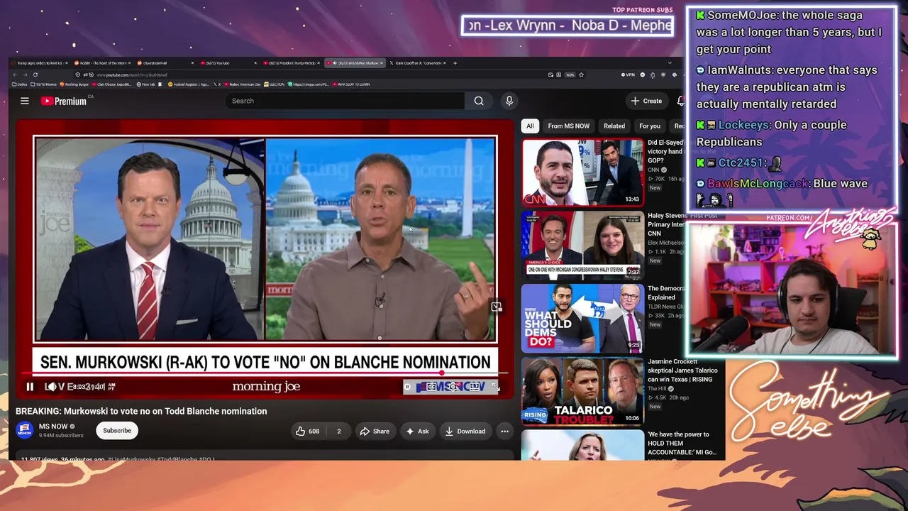The image size is (908, 511).
Task: Open the ELECTION bookmarks folder
Action: click(x=274, y=84)
